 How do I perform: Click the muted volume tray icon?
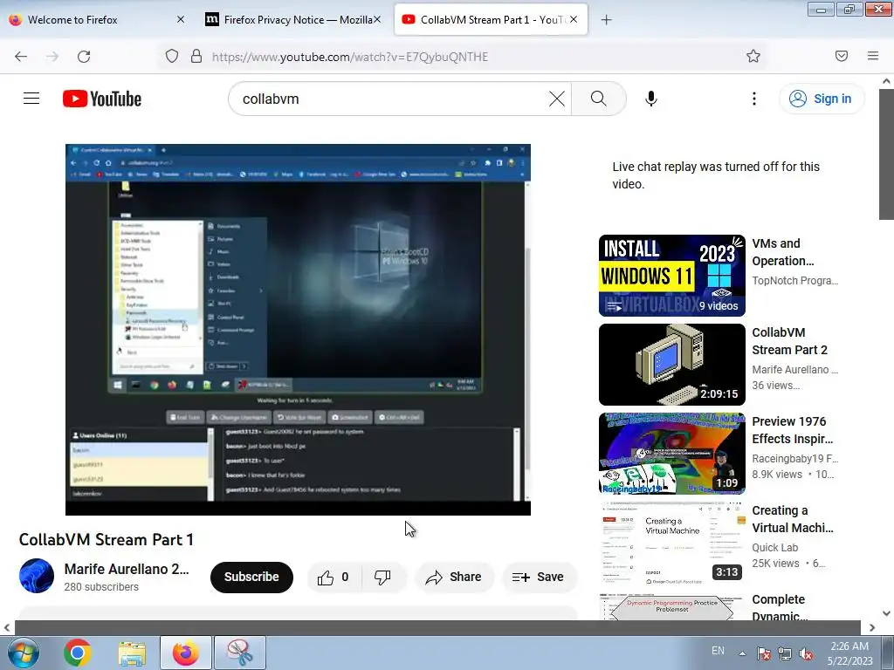806,653
